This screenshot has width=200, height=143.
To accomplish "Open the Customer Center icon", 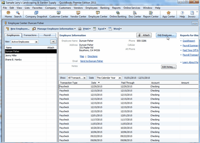I will coord(59,14).
